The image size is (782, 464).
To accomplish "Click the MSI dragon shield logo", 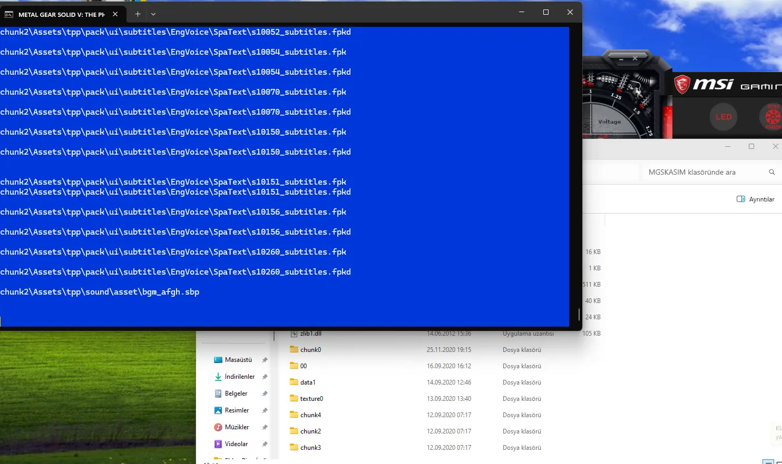I will (x=682, y=84).
